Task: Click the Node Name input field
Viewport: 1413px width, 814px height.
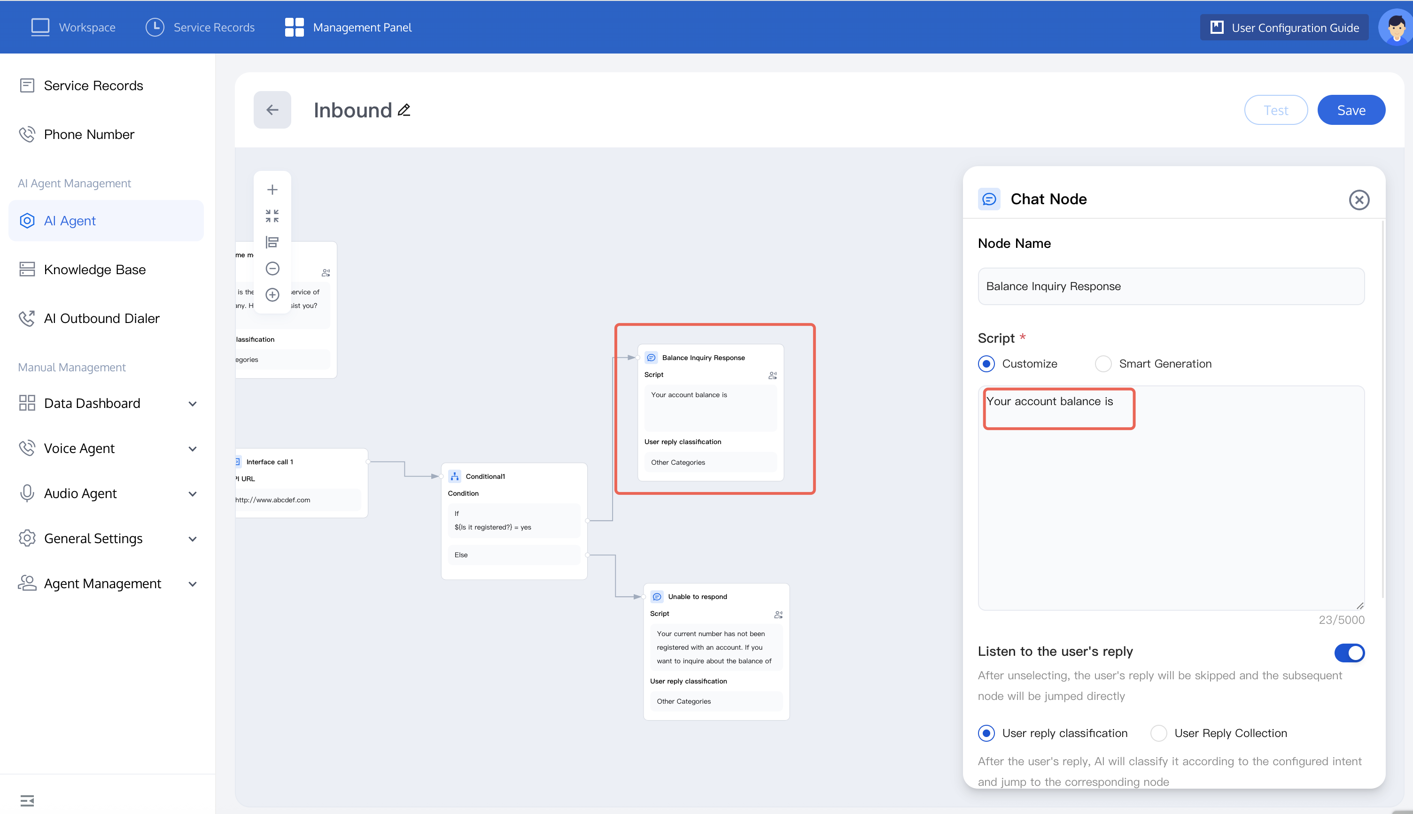Action: [1170, 286]
